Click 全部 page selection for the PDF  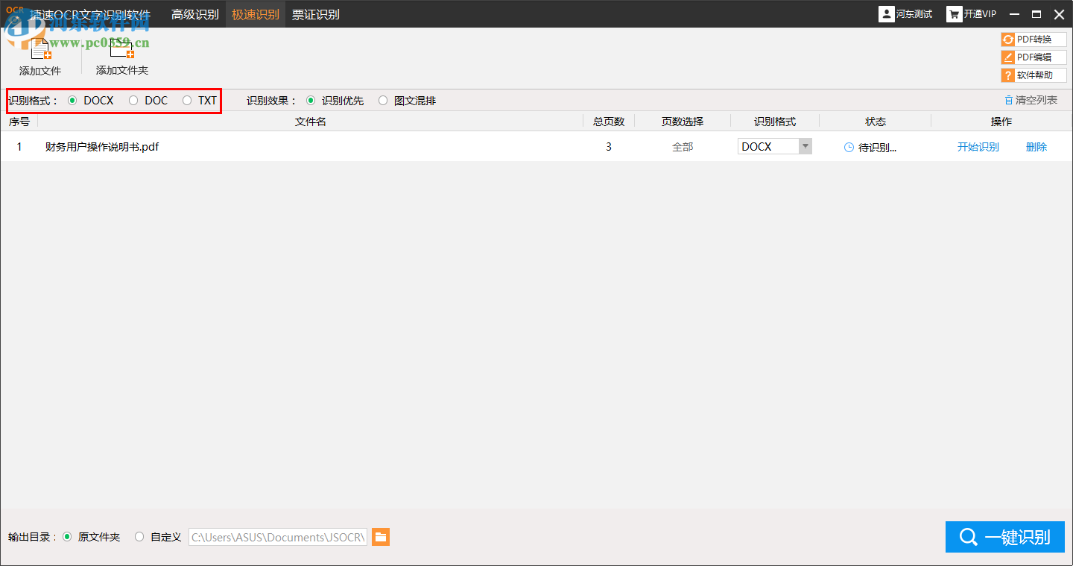click(x=683, y=146)
